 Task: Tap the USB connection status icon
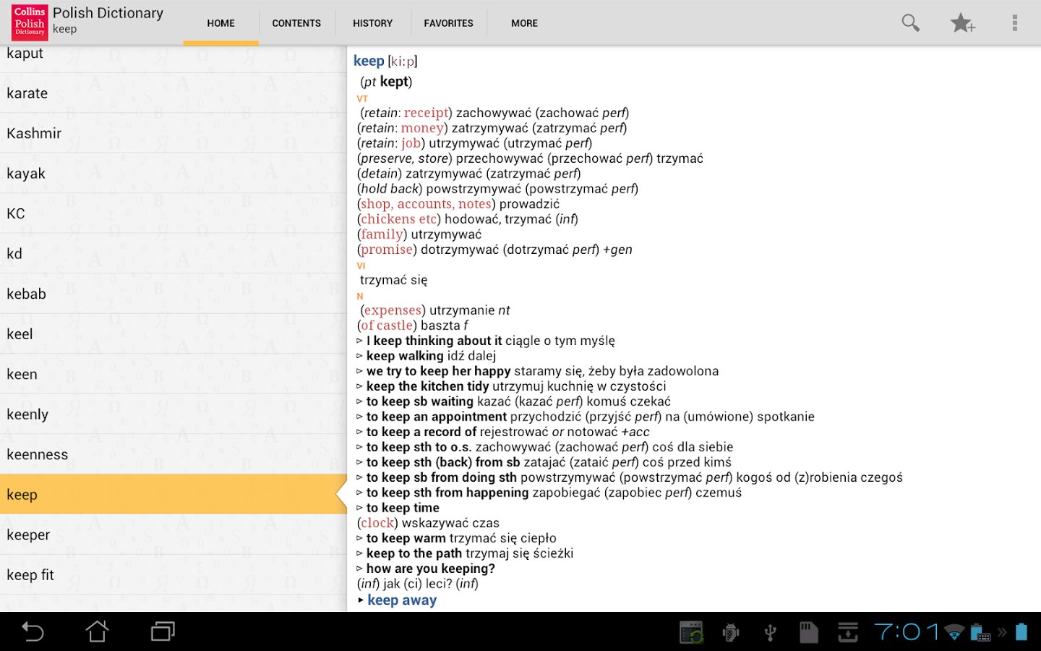771,633
